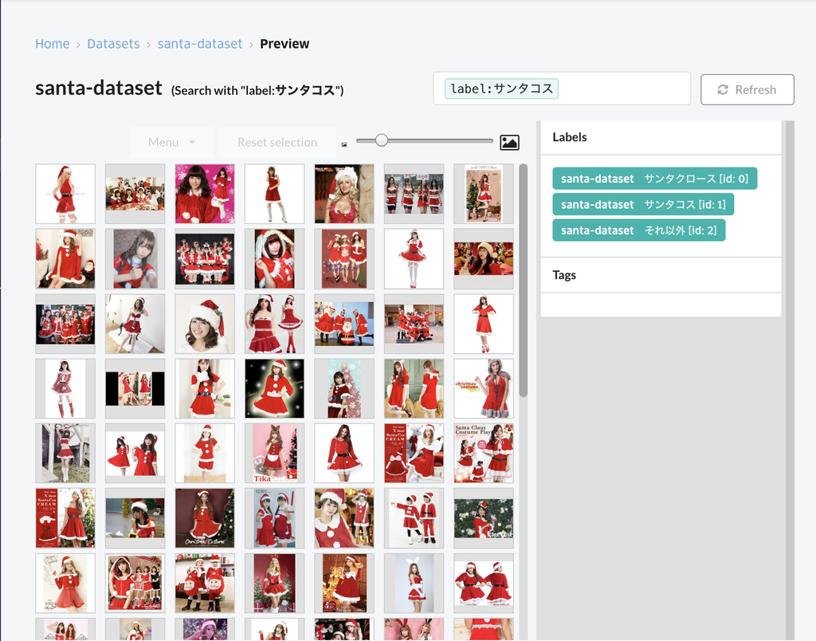The height and width of the screenshot is (641, 816).
Task: Select the サンタコス [id: 1] label
Action: tap(643, 204)
